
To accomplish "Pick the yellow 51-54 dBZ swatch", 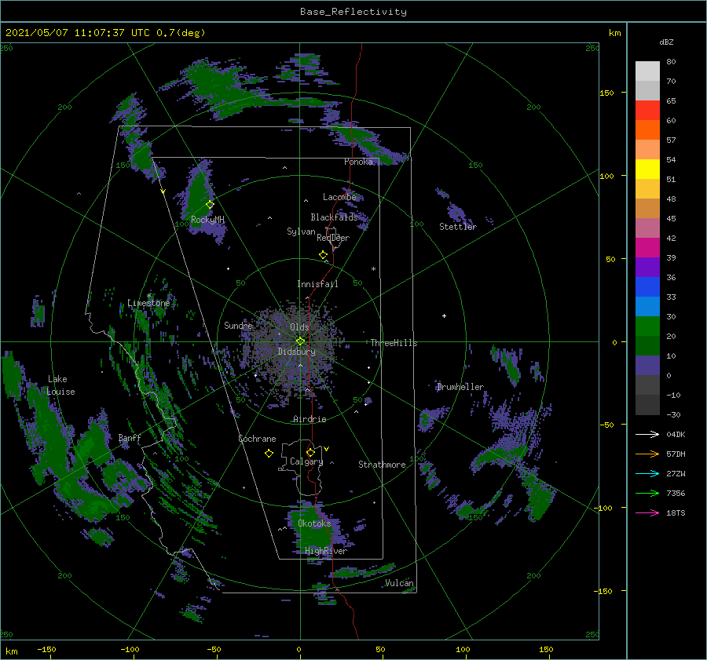I will 647,170.
